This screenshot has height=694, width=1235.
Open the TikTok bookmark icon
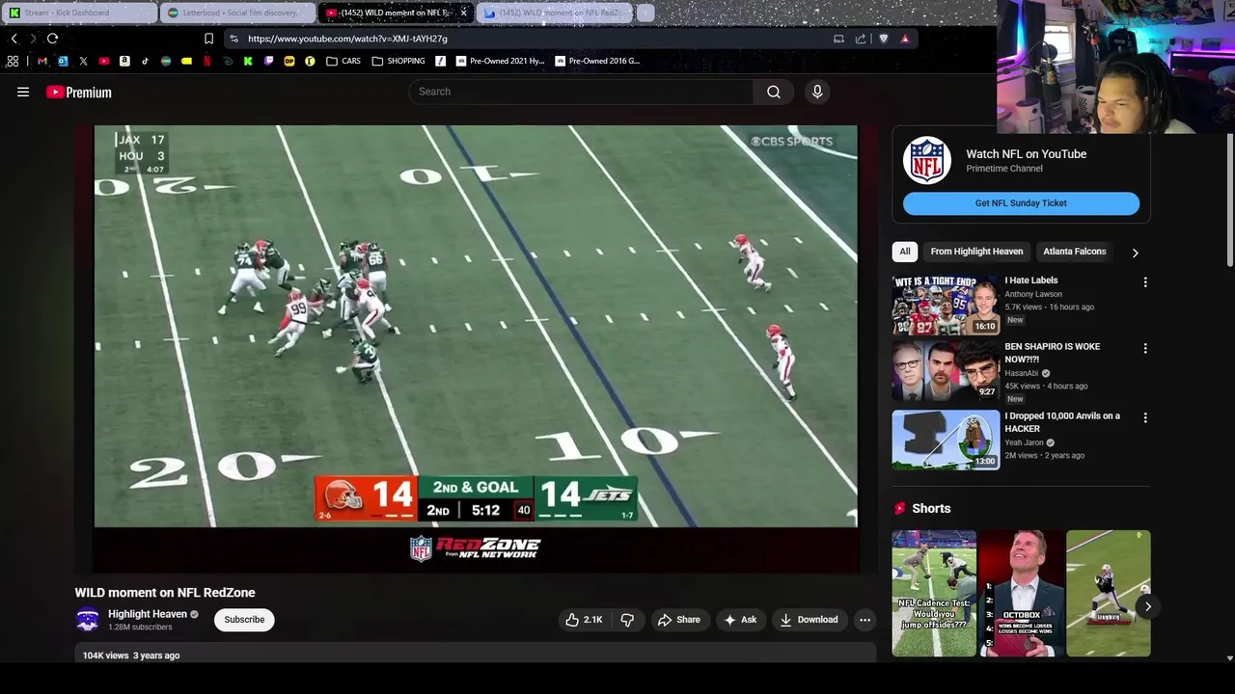(145, 61)
